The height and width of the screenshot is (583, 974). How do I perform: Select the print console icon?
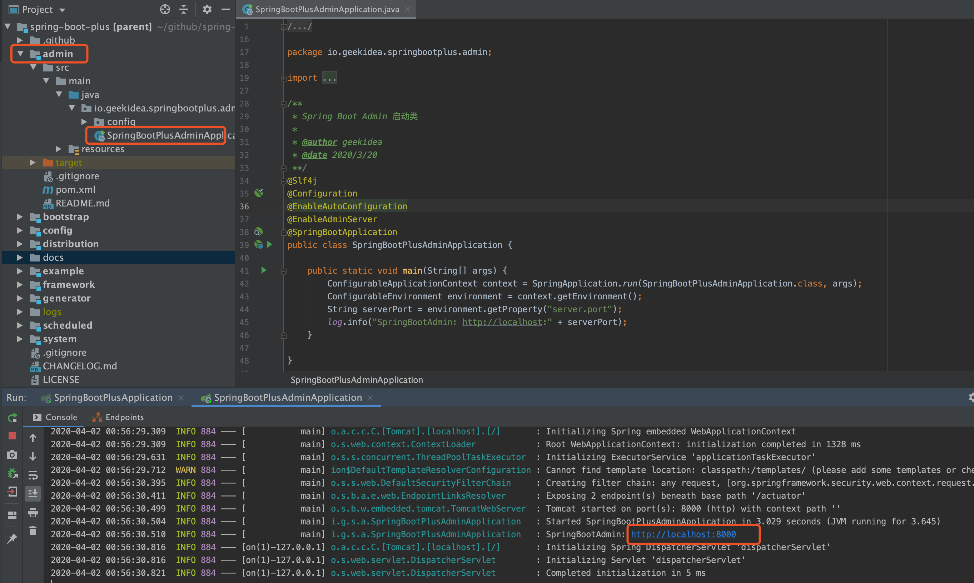(33, 513)
